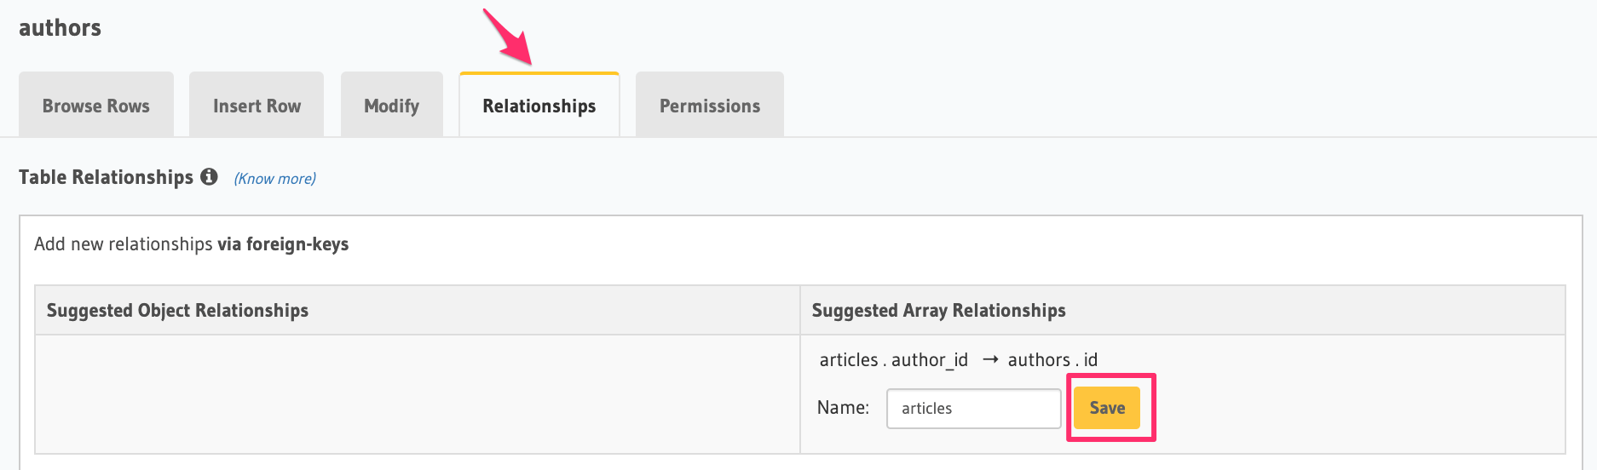The width and height of the screenshot is (1597, 470).
Task: Click the articles . author_id text
Action: (x=893, y=359)
